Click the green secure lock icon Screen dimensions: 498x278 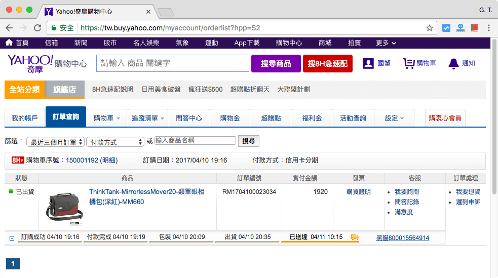pos(54,28)
